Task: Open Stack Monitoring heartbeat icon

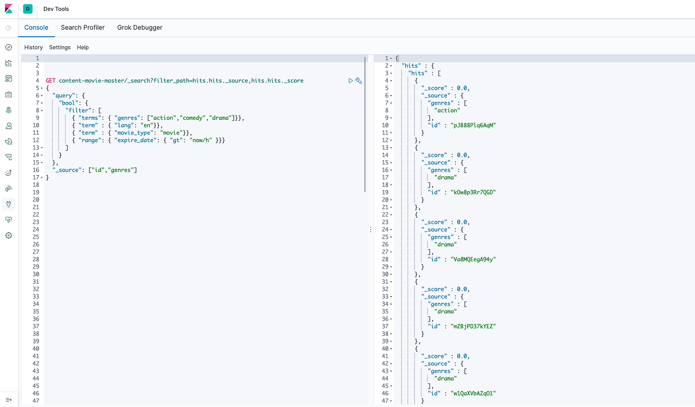Action: click(8, 220)
